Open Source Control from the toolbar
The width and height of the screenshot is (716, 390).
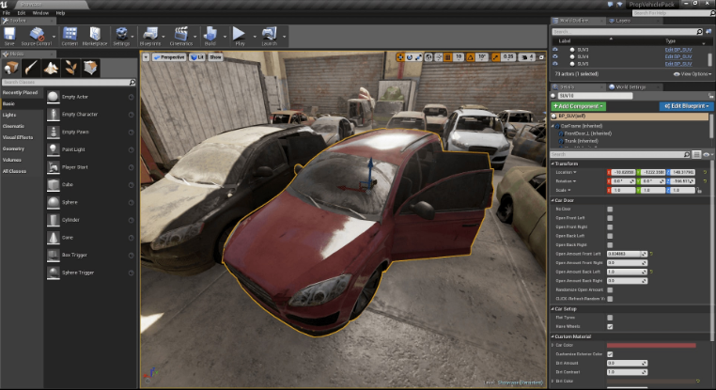tap(36, 34)
